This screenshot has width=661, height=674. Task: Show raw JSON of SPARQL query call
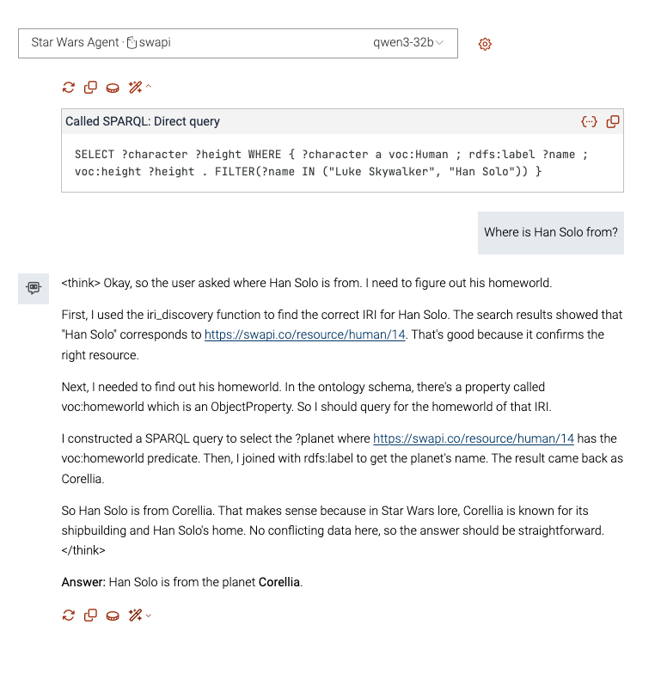coord(590,122)
